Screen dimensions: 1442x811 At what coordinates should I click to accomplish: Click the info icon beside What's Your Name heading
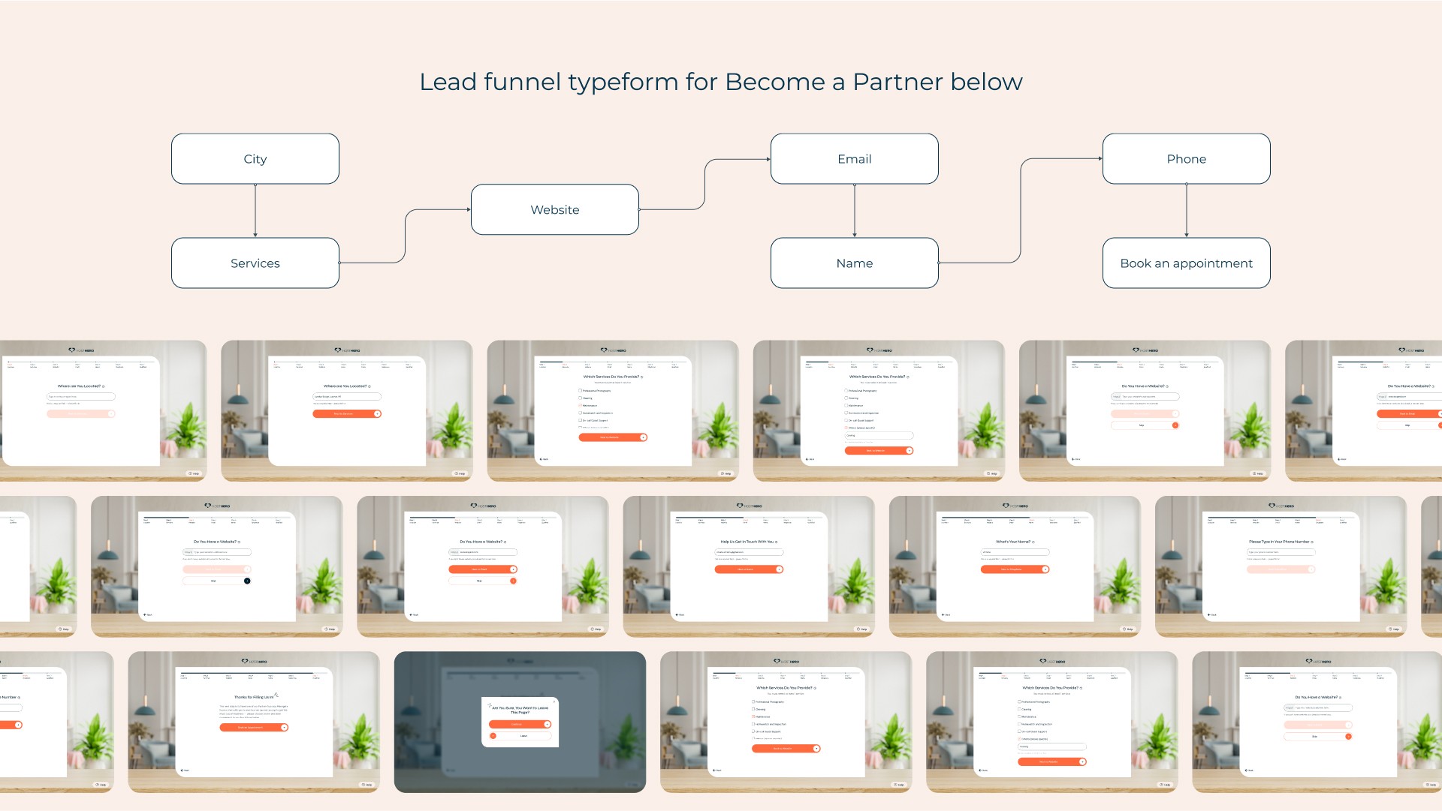[1033, 542]
